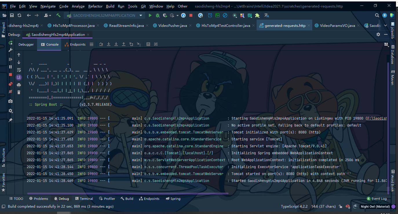Image resolution: width=398 pixels, height=214 pixels.
Task: Open TODO tool window button
Action: (16, 199)
